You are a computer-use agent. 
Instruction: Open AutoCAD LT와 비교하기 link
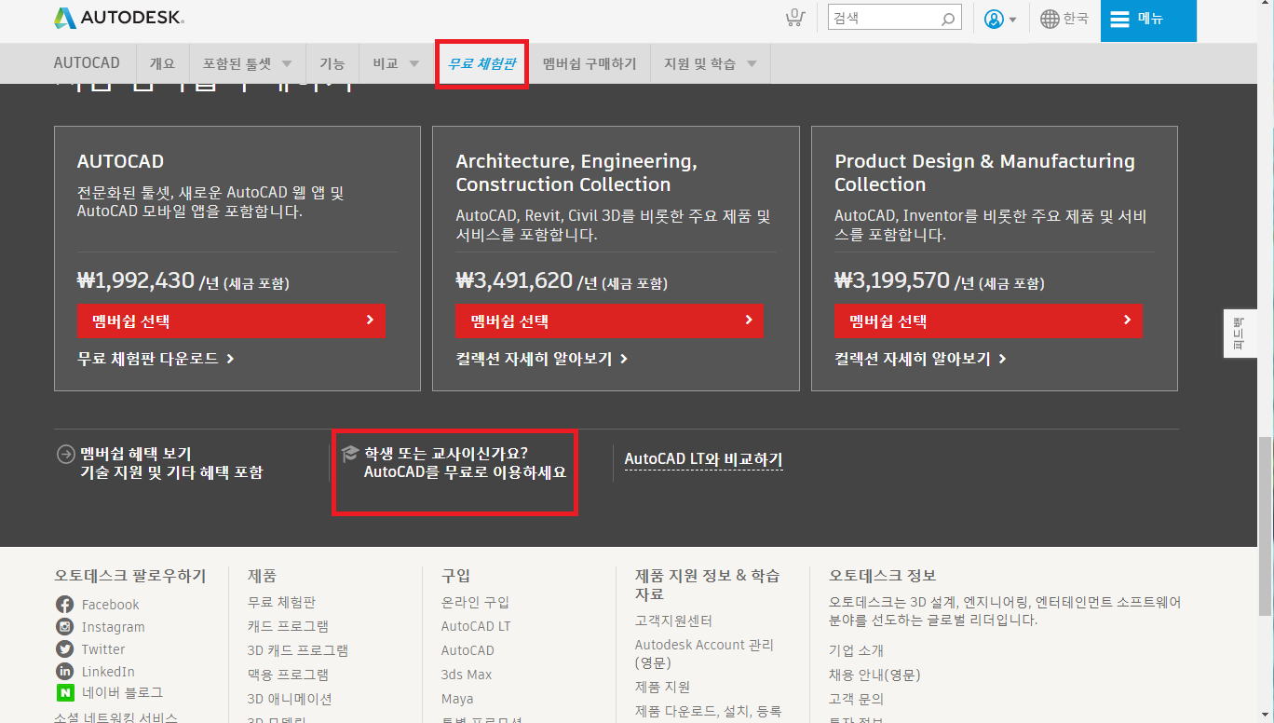click(703, 459)
